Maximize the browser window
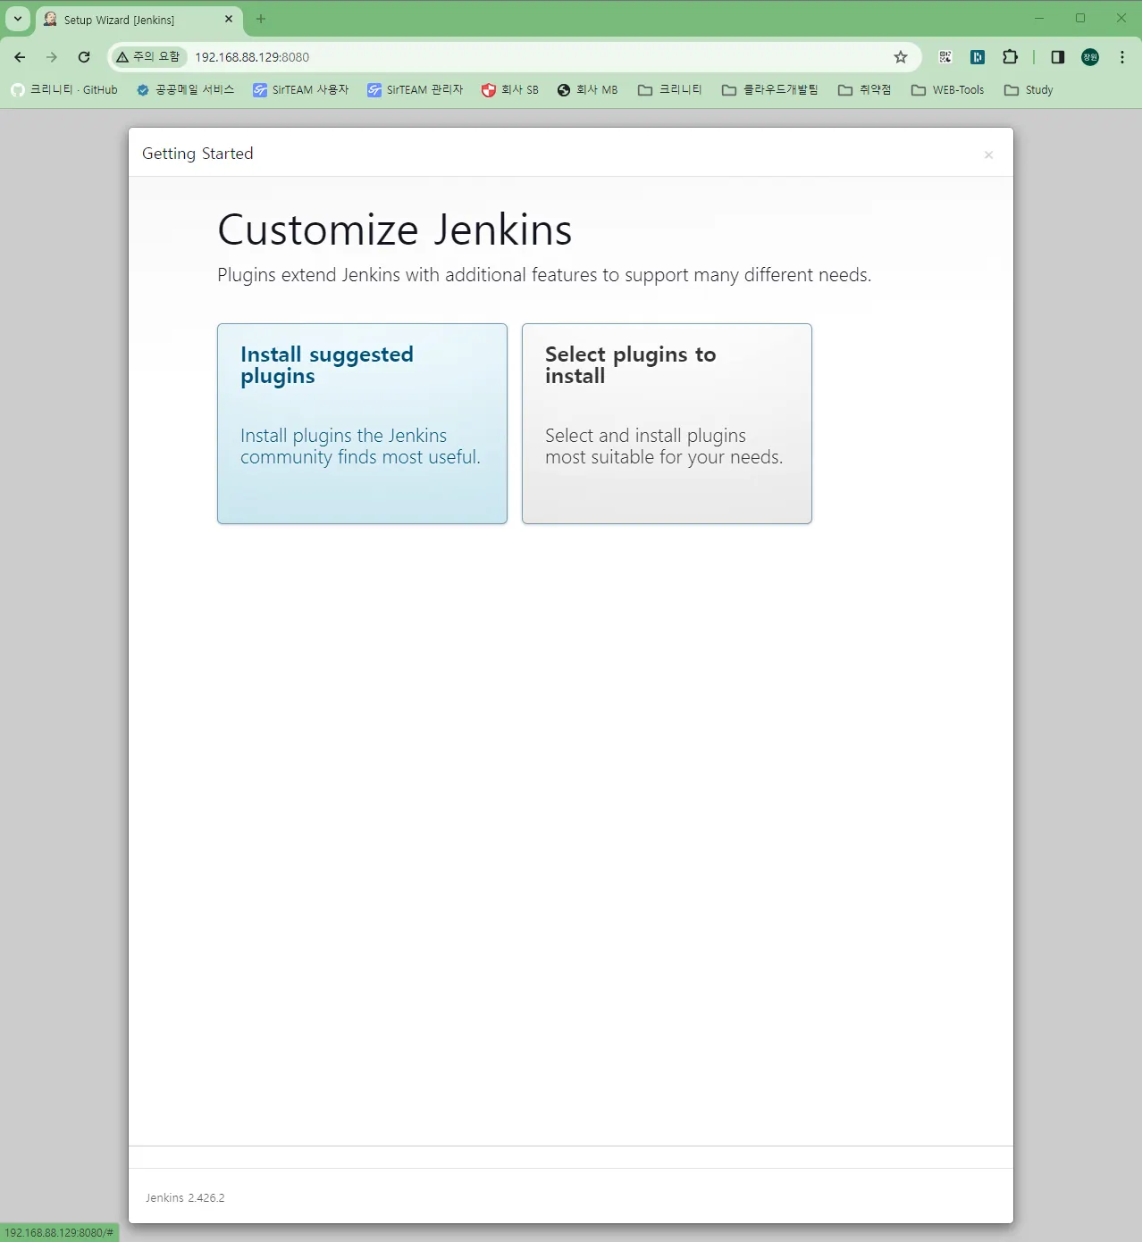 pos(1080,19)
